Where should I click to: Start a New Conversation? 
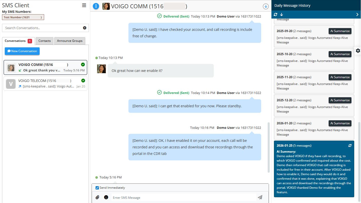22,51
